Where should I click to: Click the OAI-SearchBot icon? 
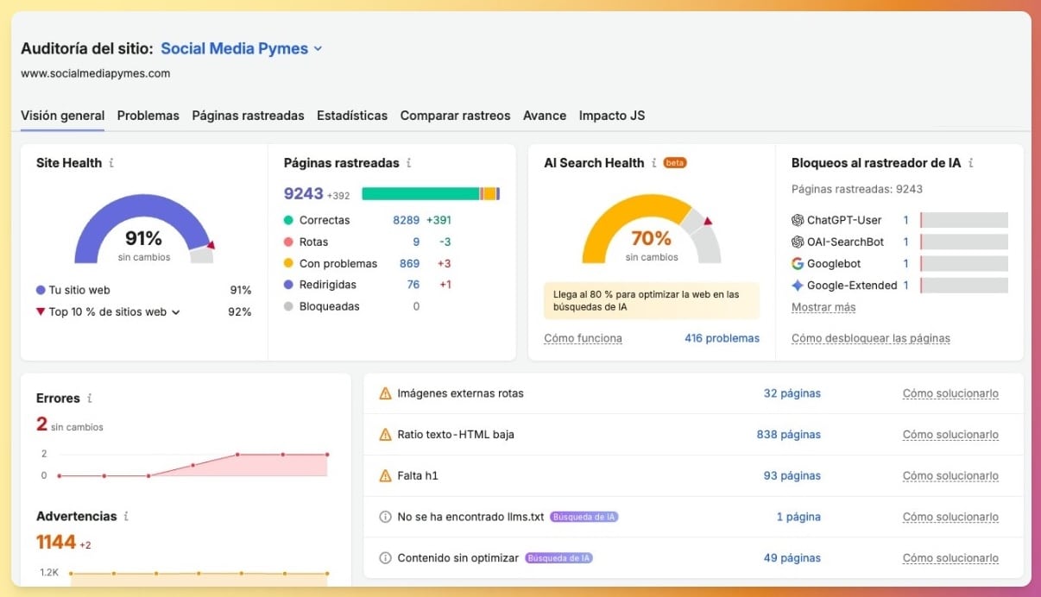pos(798,242)
